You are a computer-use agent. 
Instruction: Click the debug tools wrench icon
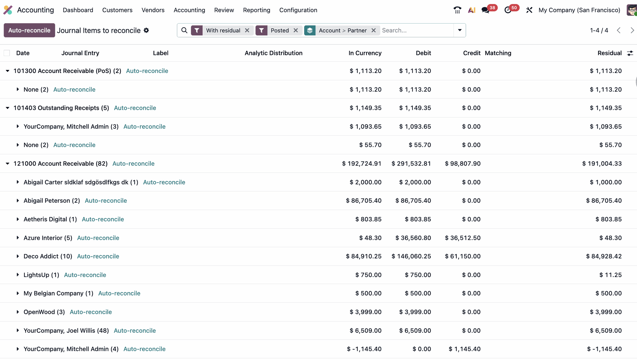[529, 10]
